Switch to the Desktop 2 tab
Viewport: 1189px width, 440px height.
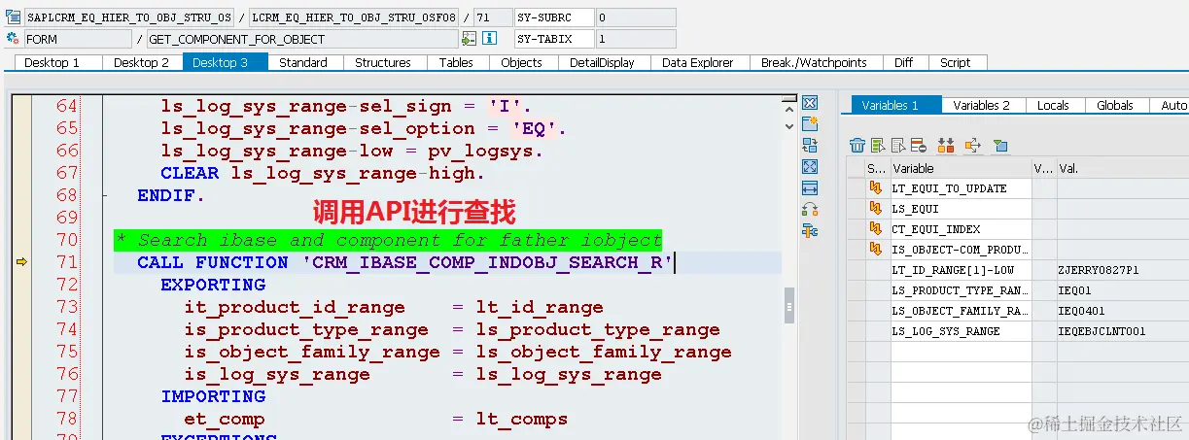click(x=142, y=62)
